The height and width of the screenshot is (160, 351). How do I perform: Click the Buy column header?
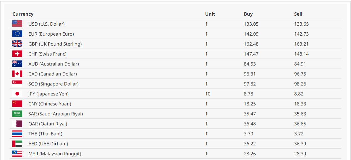click(x=248, y=14)
